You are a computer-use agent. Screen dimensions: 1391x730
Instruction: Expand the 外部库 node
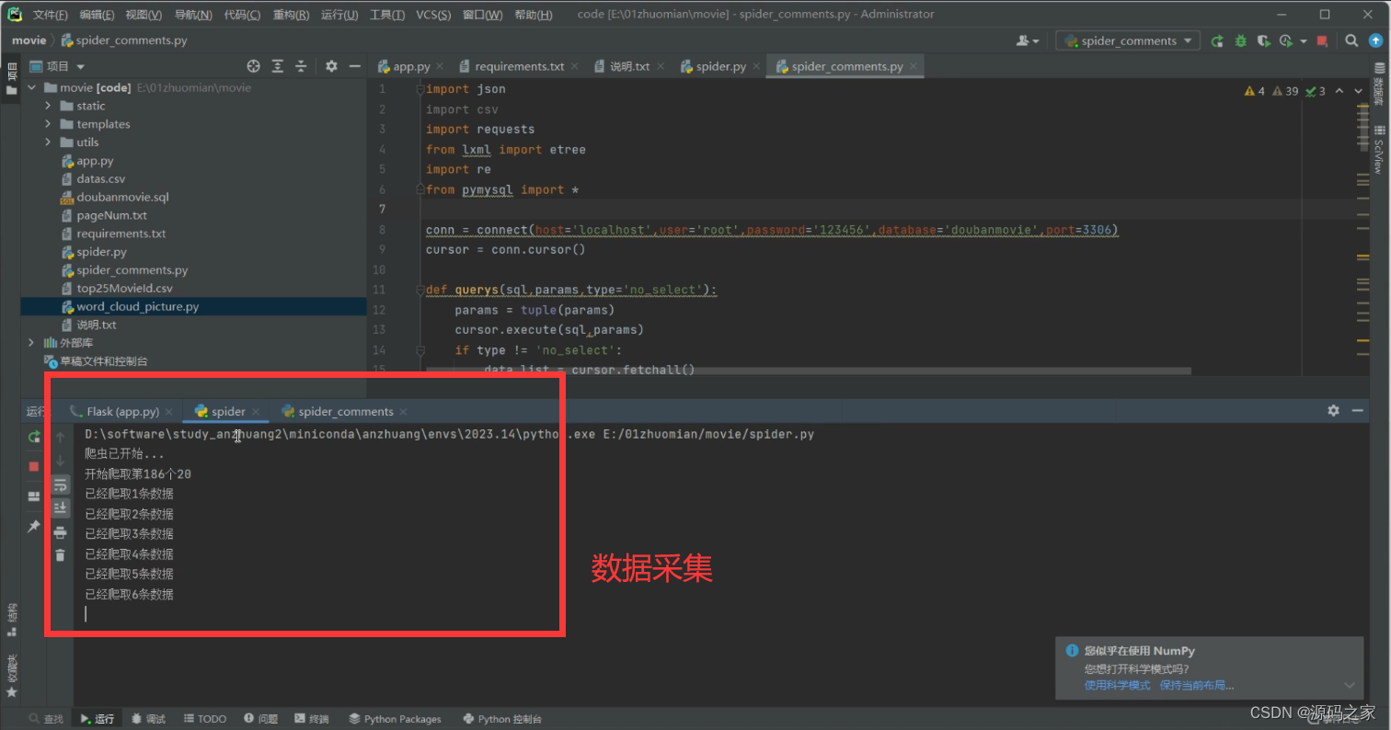tap(30, 342)
